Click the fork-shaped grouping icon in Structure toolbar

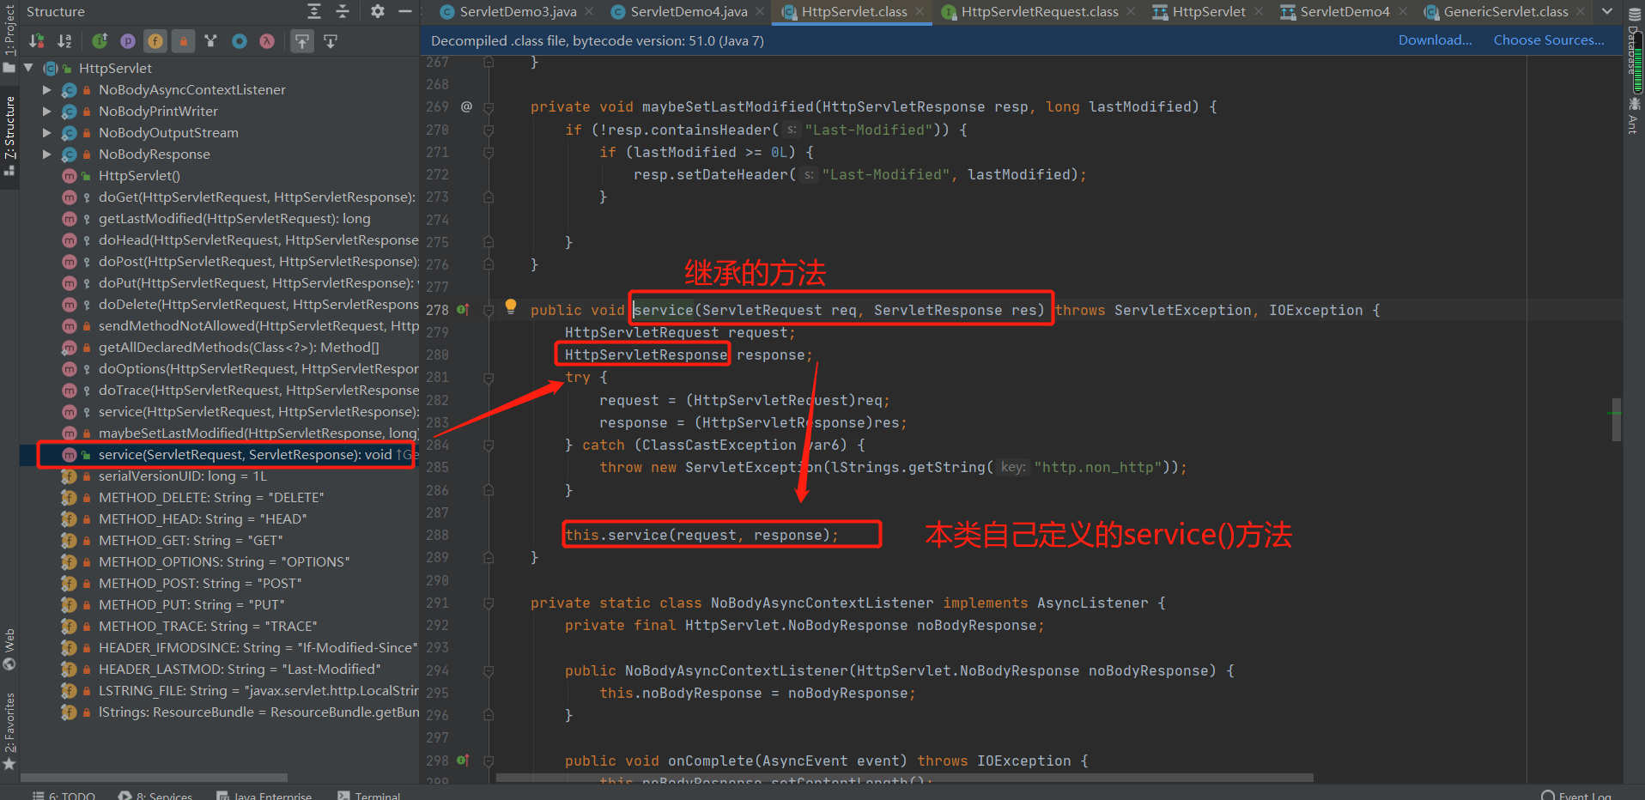(x=211, y=41)
